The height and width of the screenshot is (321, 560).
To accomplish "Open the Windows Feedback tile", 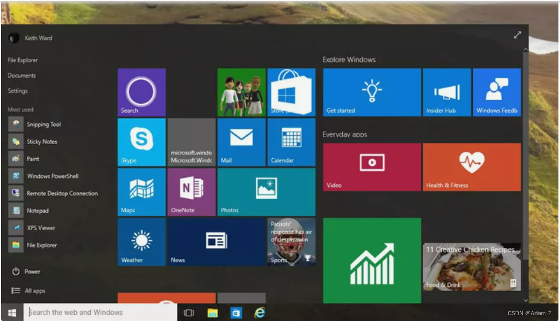I will [497, 92].
